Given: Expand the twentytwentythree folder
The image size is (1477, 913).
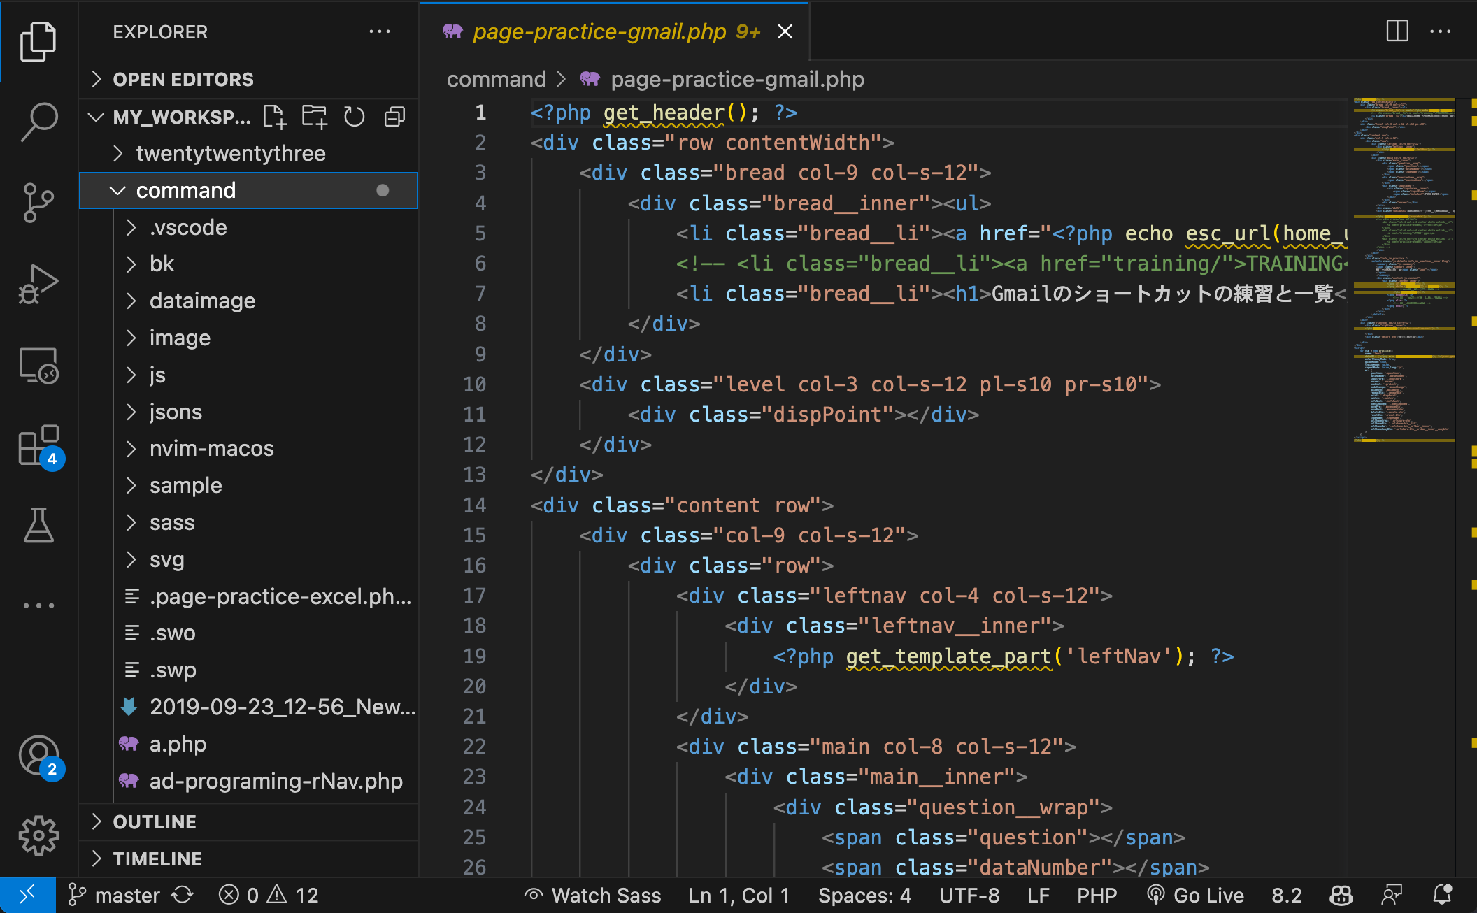Looking at the screenshot, I should tap(249, 153).
